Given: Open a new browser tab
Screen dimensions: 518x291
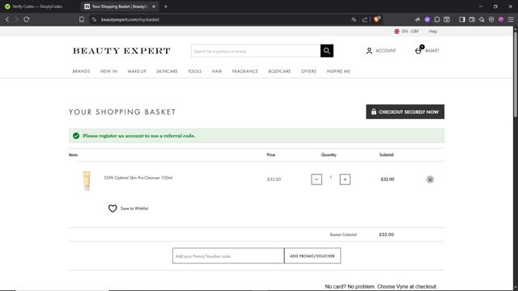Looking at the screenshot, I should [166, 6].
